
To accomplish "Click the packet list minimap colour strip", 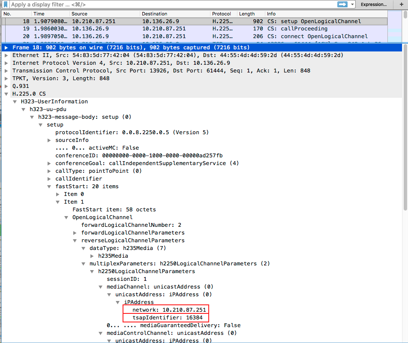I will [395, 26].
